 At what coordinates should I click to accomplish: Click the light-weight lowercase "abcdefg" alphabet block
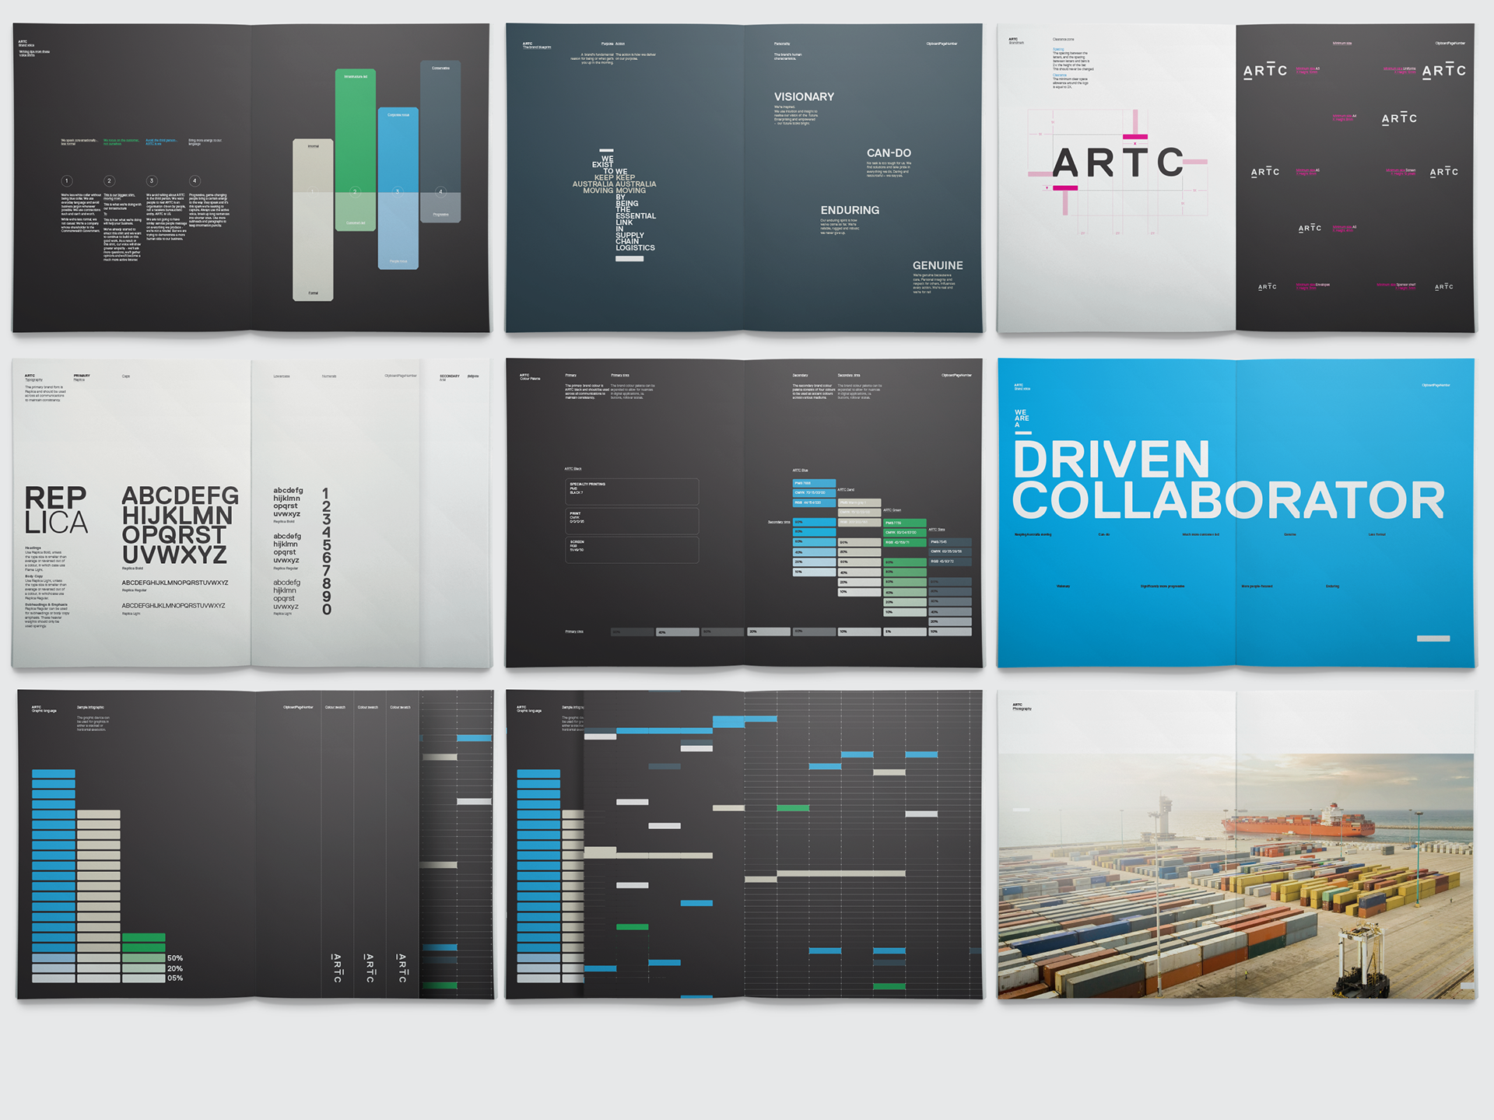tap(286, 594)
